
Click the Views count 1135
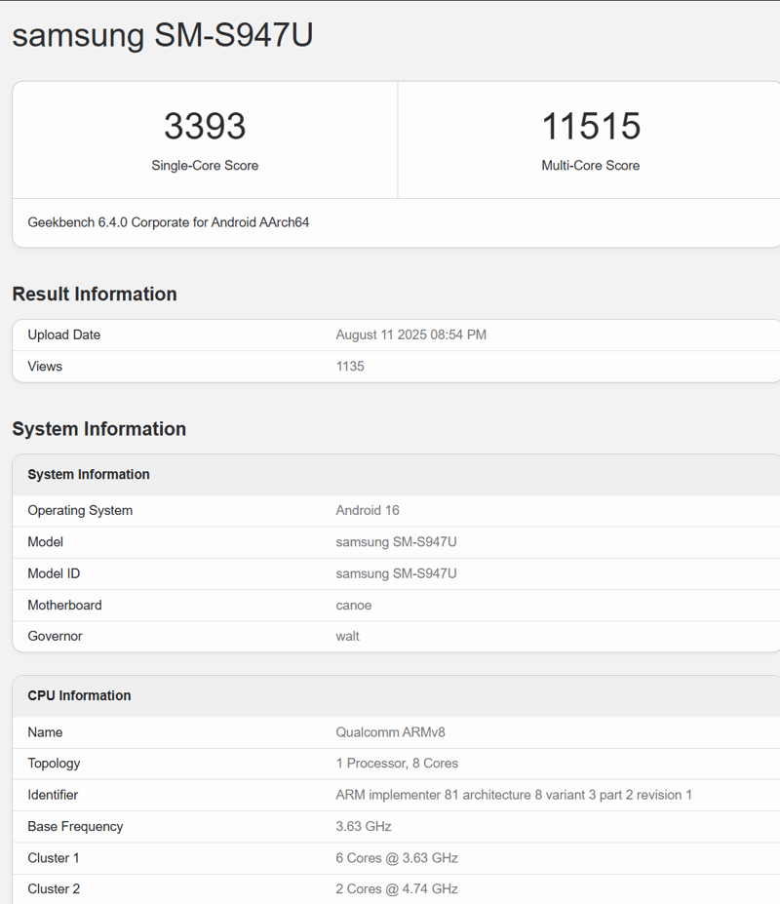click(350, 367)
